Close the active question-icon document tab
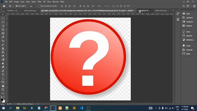197x111 pixels. [135, 10]
